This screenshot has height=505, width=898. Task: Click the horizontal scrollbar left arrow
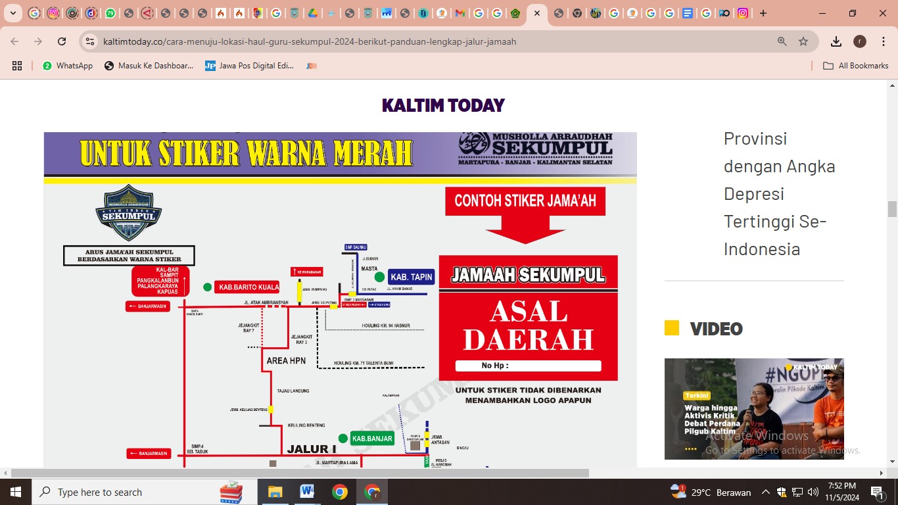point(5,473)
